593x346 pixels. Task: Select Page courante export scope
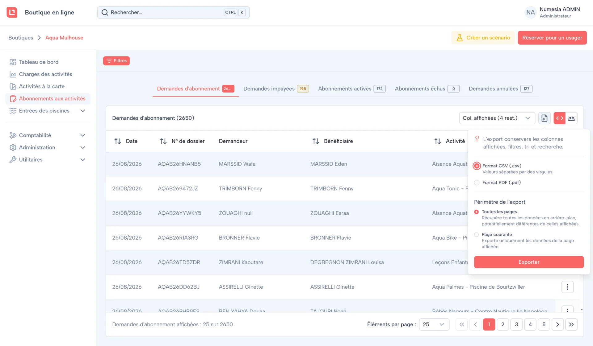[476, 235]
